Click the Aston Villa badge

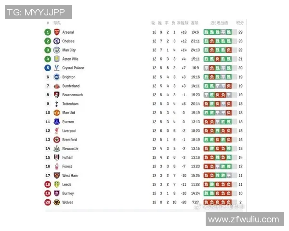click(56, 59)
